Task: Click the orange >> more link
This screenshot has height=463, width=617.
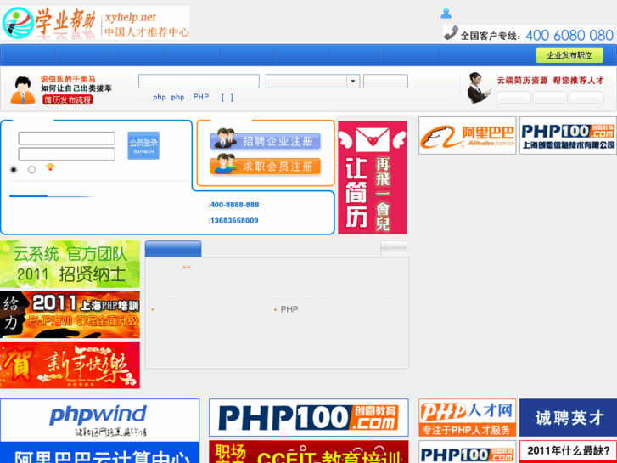Action: [x=186, y=267]
